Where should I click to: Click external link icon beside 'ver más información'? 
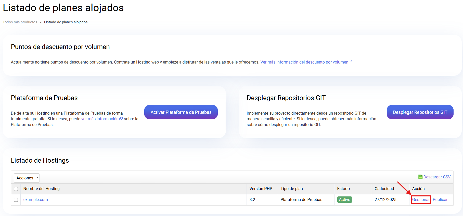click(121, 118)
